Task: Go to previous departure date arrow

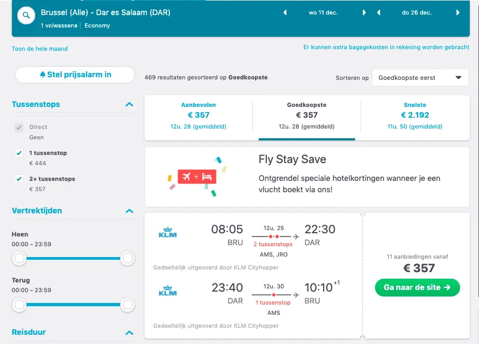Action: [x=285, y=12]
